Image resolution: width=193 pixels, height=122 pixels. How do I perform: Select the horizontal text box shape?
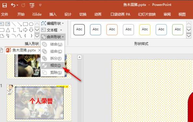click(x=2, y=24)
